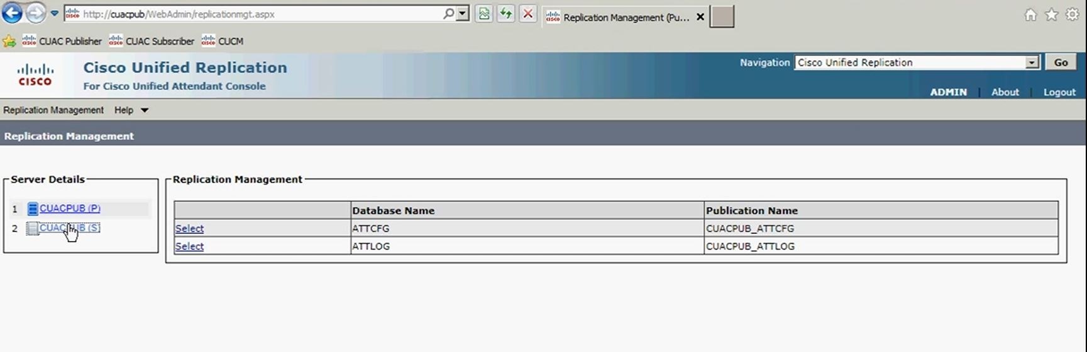Click the red stop loading icon
The height and width of the screenshot is (352, 1087).
coord(528,14)
